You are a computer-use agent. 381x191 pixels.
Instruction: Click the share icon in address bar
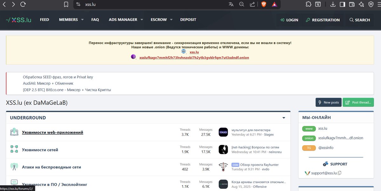point(252,4)
